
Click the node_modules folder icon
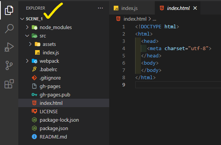coord(34,27)
